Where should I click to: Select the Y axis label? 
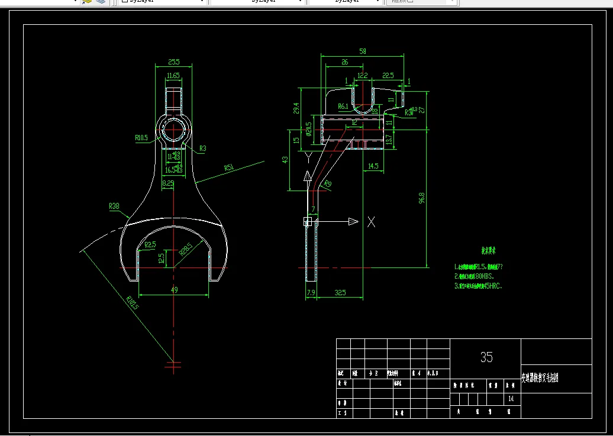(x=308, y=158)
